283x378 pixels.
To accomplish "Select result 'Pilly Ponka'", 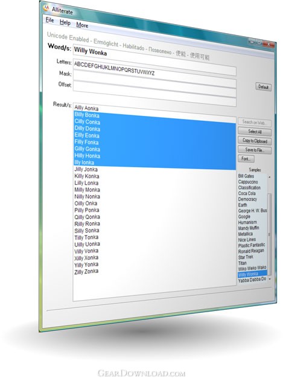I will click(x=87, y=210).
